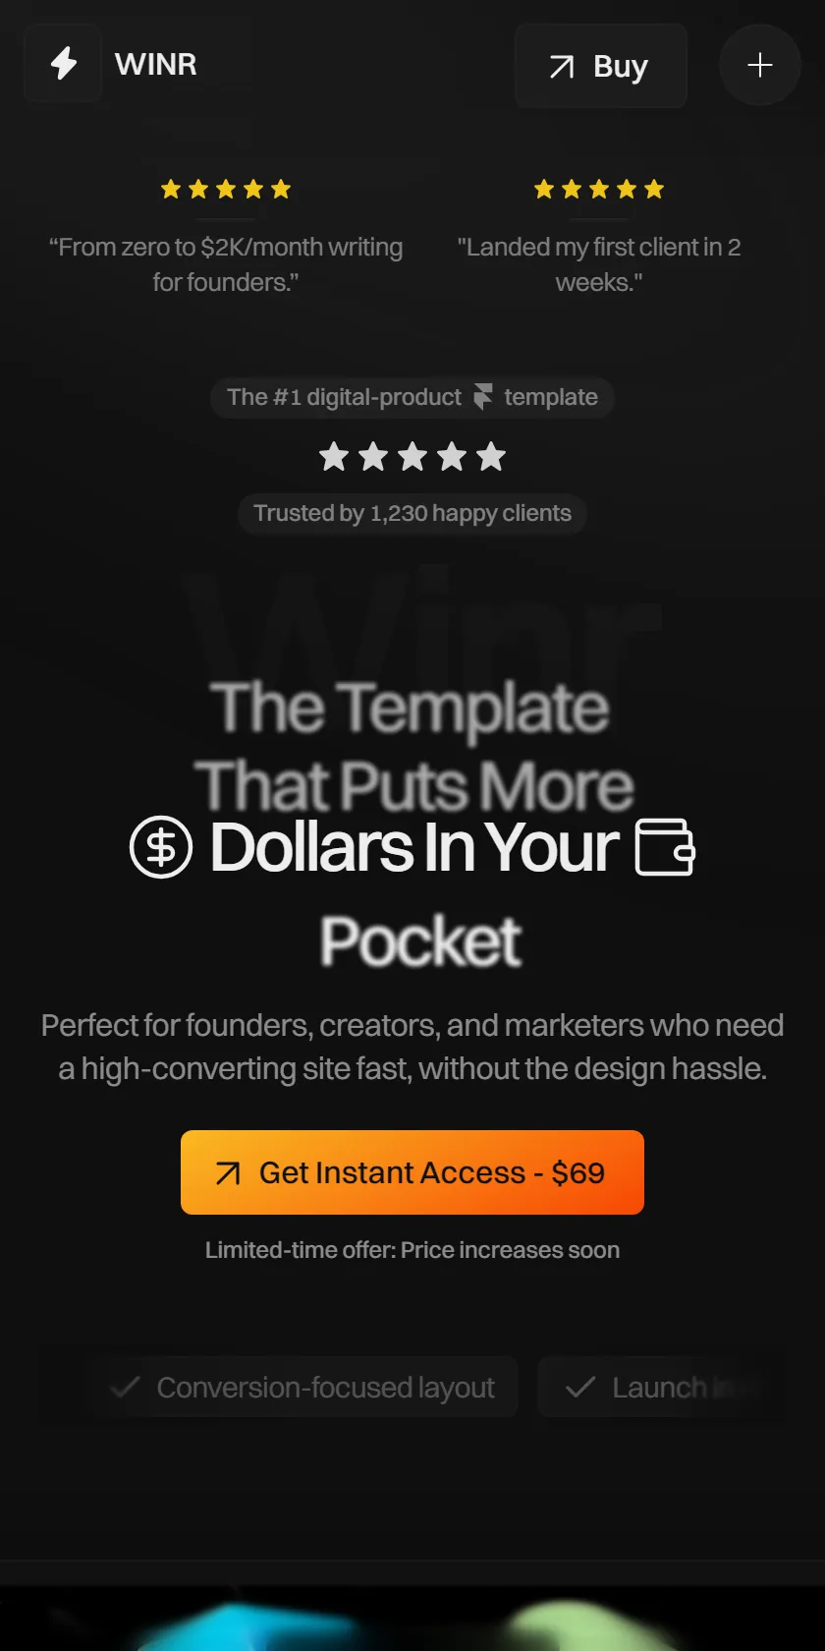The width and height of the screenshot is (825, 1651).
Task: Click the Launch feature chip checkmark
Action: (x=580, y=1387)
